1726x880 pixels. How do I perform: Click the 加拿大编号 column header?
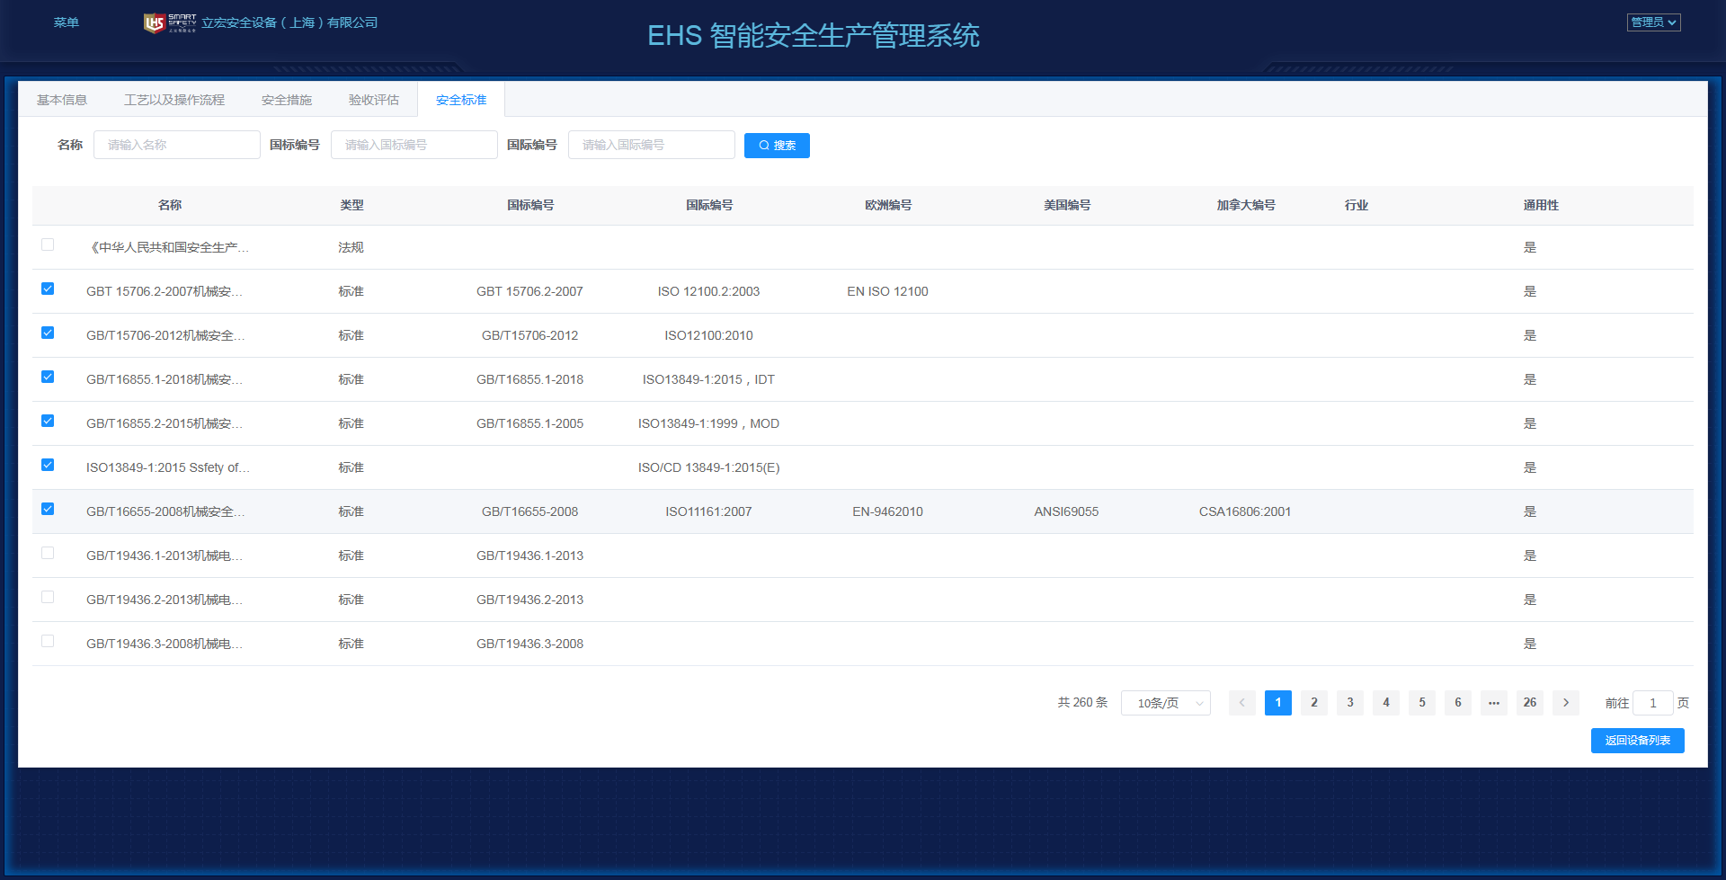coord(1246,205)
